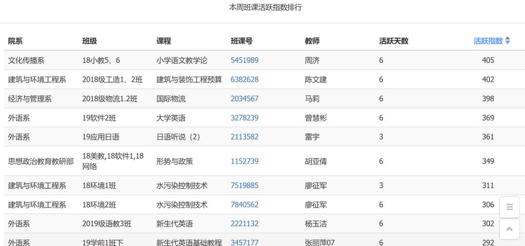Open class number 3278239 link
Screen dimensions: 525x246
pyautogui.click(x=245, y=118)
